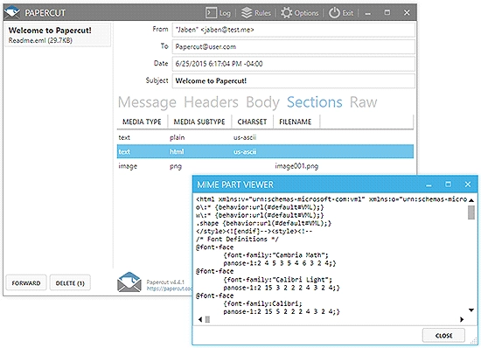Click the MIME viewer scroll left arrow
Screen dimensions: 481x348
pos(200,319)
